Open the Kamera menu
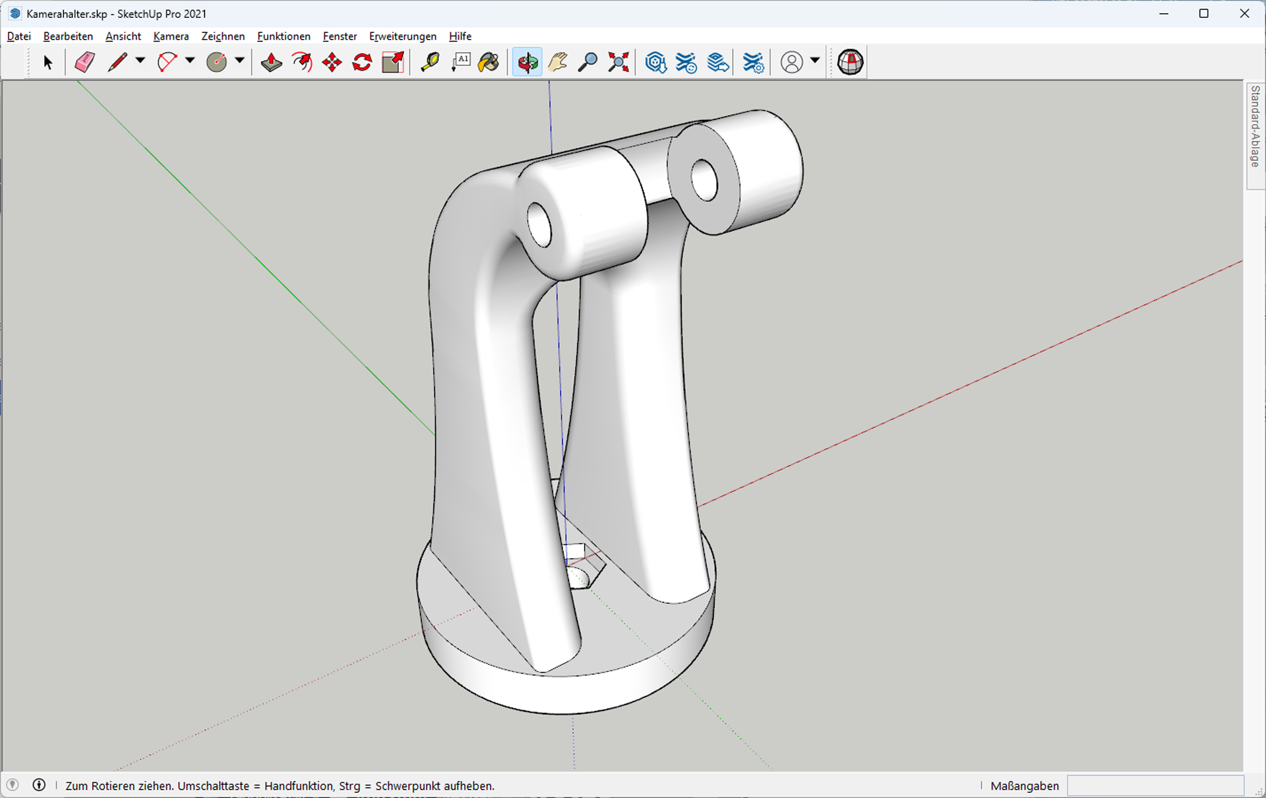Viewport: 1266px width, 798px height. coord(171,36)
